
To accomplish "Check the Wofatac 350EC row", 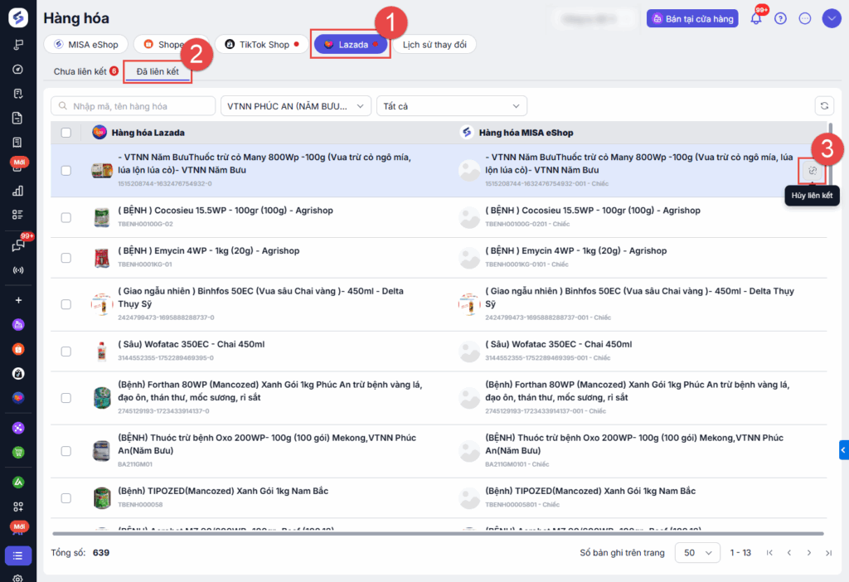I will click(66, 352).
